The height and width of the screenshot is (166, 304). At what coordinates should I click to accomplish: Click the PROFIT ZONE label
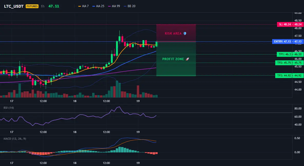pyautogui.click(x=173, y=59)
